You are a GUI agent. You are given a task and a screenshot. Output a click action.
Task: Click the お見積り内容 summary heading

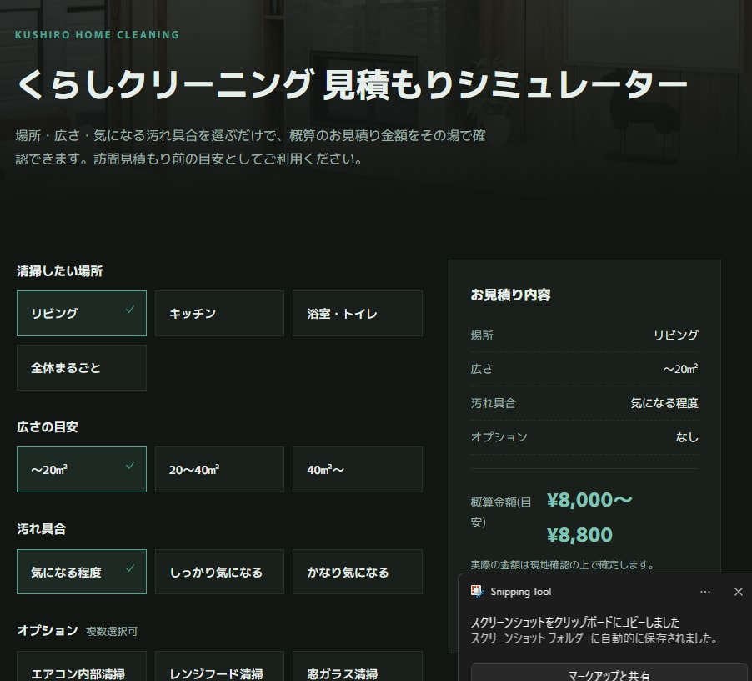[x=510, y=295]
